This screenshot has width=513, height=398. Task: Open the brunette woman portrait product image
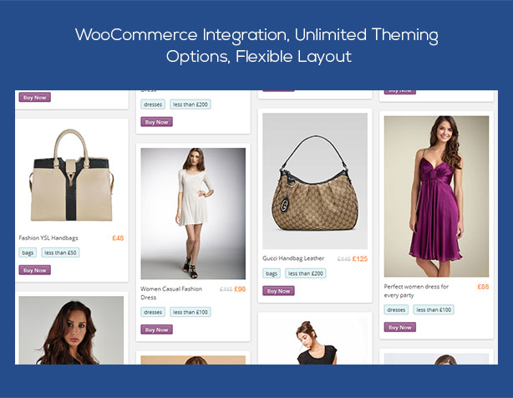pyautogui.click(x=71, y=330)
